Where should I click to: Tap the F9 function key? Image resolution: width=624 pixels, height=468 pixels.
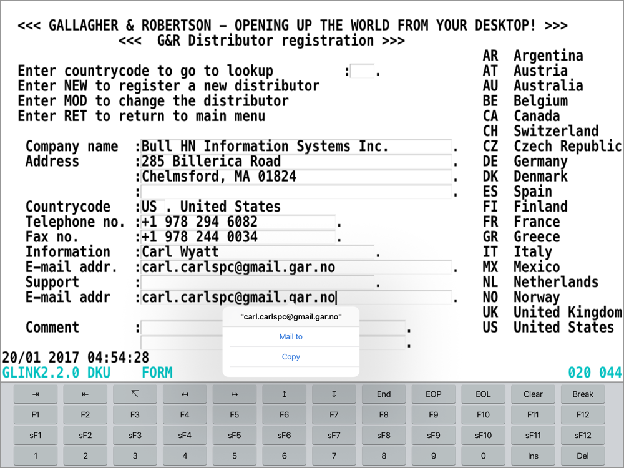click(x=434, y=415)
